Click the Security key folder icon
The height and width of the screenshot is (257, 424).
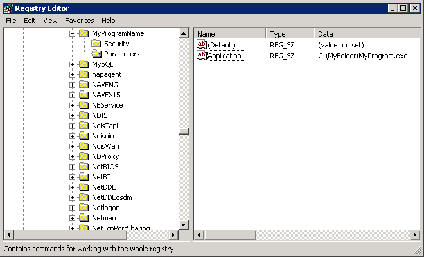(x=96, y=44)
